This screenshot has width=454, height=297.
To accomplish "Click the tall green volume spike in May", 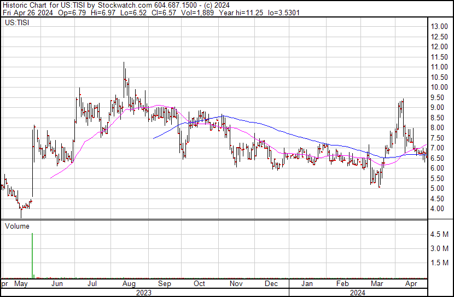I will 32,256.
